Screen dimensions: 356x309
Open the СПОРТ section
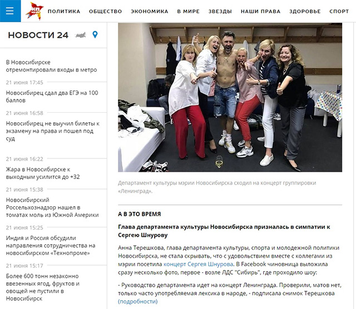click(x=339, y=11)
